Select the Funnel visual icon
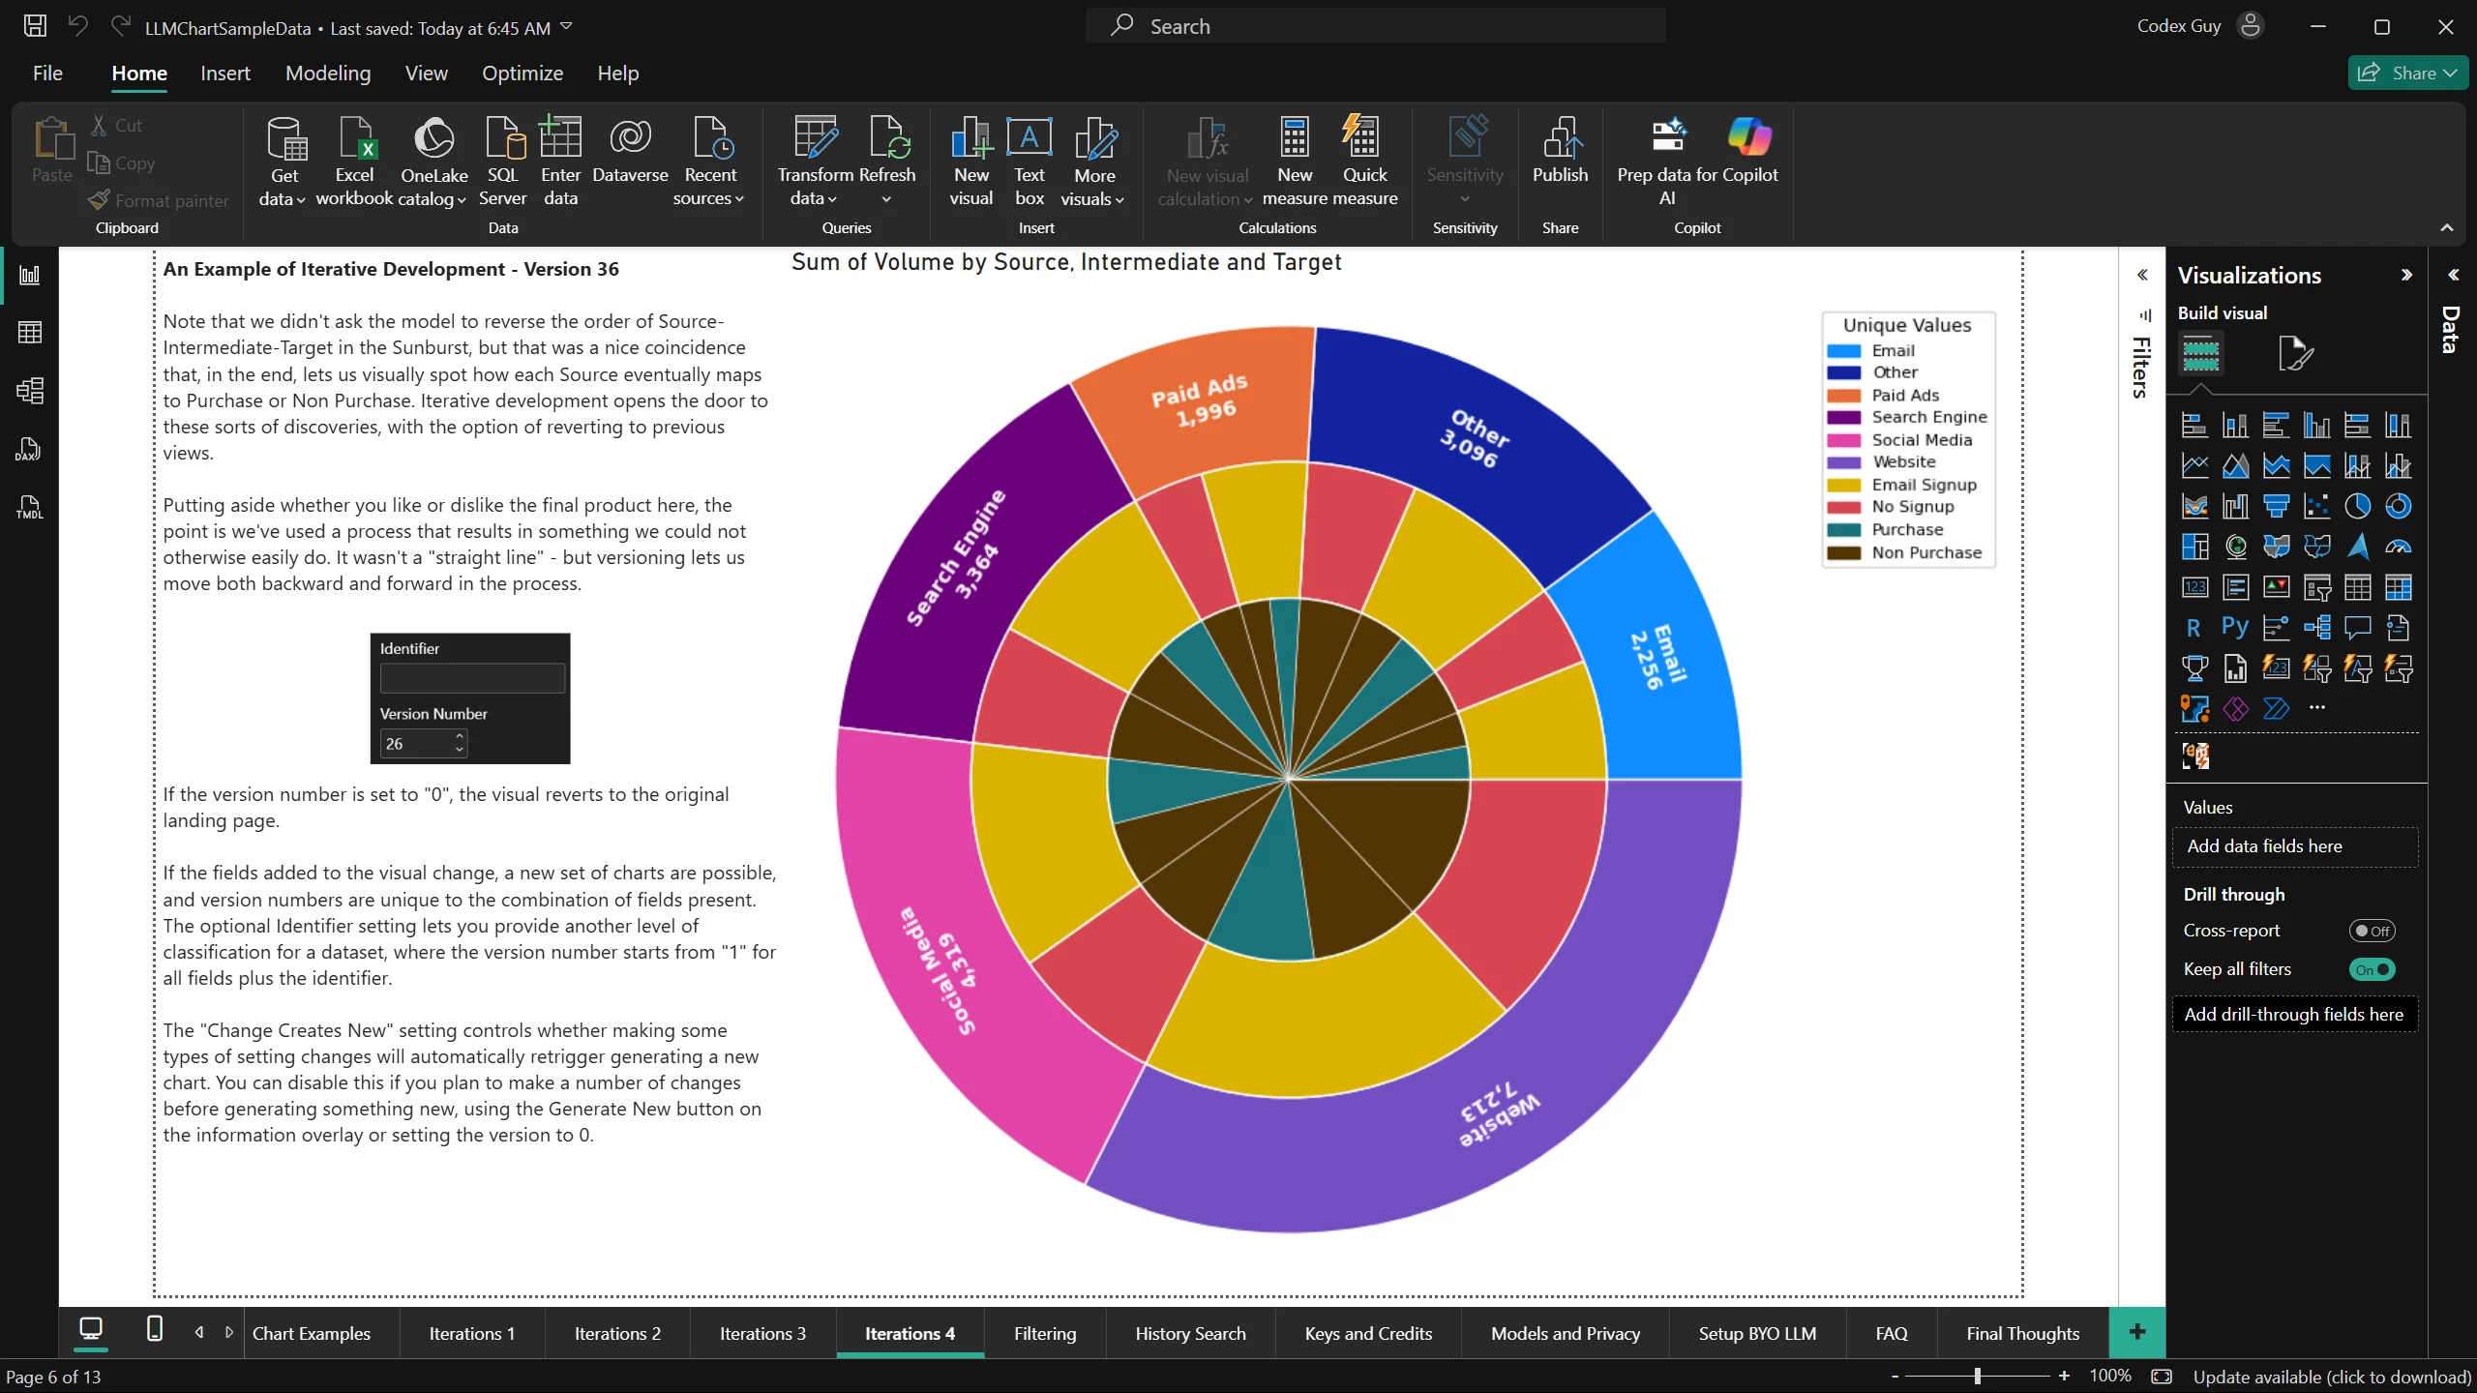2477x1393 pixels. 2276,506
